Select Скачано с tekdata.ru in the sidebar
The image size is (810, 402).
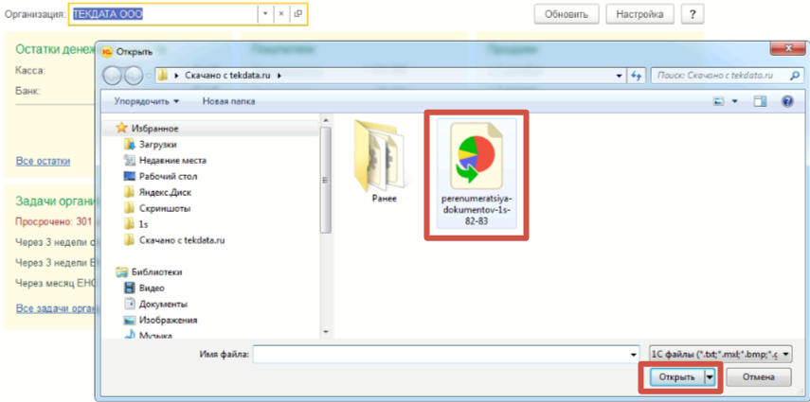[x=182, y=240]
